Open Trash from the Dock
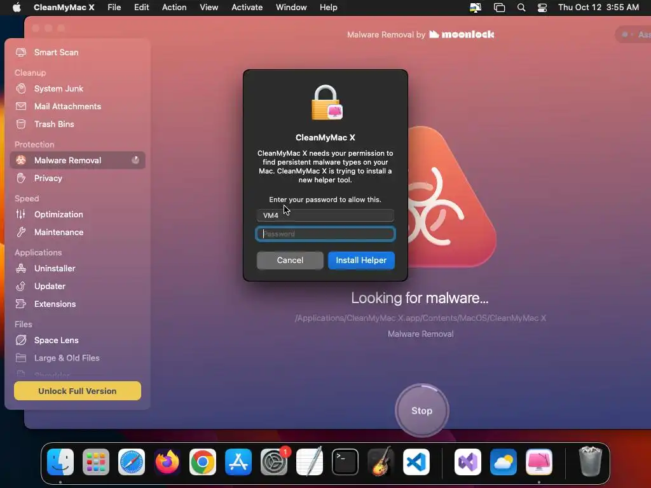The height and width of the screenshot is (488, 651). 590,462
